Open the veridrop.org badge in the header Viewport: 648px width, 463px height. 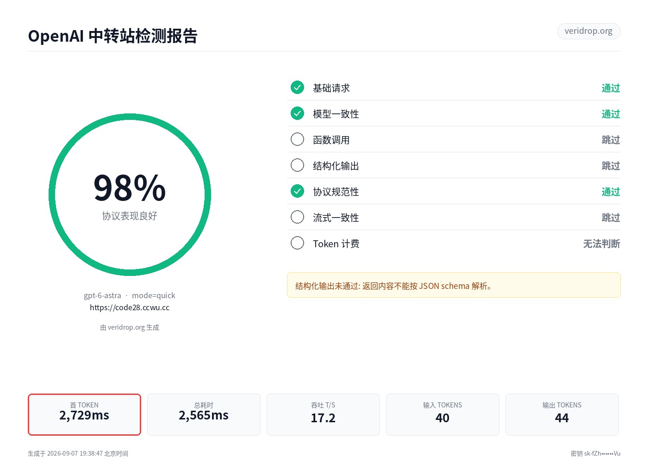(589, 31)
